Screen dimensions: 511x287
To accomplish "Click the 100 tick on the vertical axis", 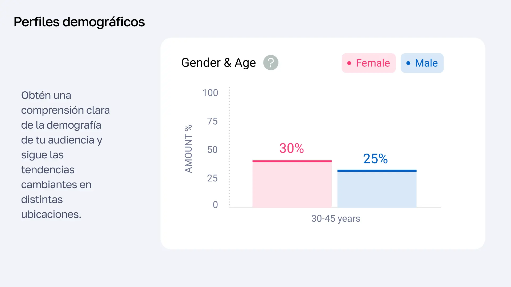I will click(x=210, y=93).
